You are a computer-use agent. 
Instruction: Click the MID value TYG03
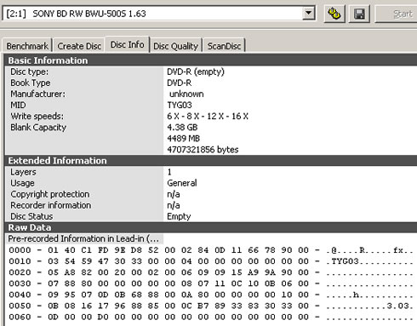(x=180, y=105)
